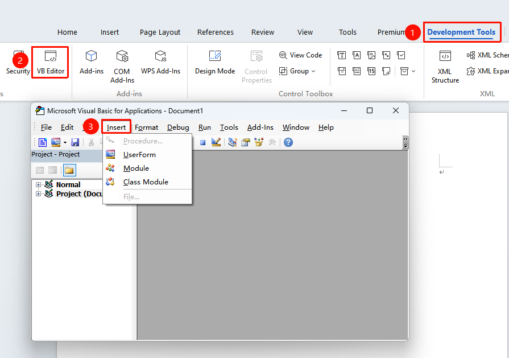Click View Code in the Control Toolbox group
Screen dimensions: 509x358
click(x=301, y=55)
